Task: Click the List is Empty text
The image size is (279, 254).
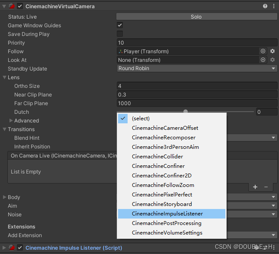Action: tap(26, 172)
